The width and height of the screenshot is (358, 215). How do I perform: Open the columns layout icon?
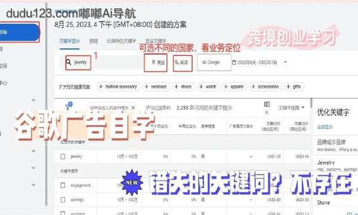click(x=267, y=105)
